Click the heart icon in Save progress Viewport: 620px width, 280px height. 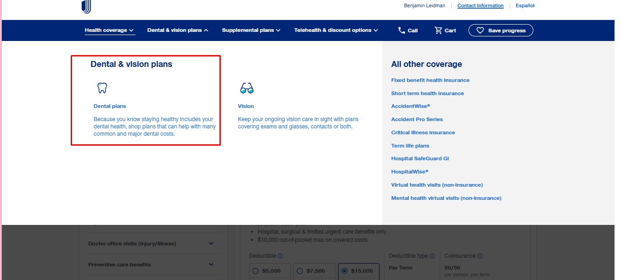tap(480, 31)
